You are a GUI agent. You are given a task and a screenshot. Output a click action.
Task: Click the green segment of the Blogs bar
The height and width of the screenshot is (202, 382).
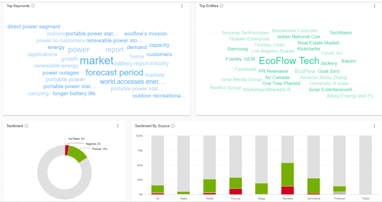click(x=261, y=189)
